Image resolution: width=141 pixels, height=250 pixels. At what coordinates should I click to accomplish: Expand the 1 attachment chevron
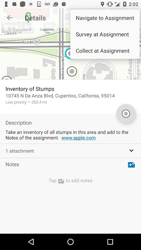[x=131, y=151]
